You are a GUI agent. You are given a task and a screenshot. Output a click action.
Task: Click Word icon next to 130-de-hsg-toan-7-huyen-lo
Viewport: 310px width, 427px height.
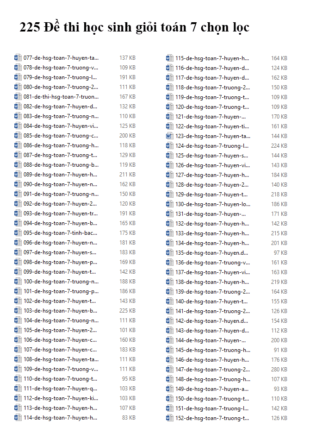tap(170, 204)
